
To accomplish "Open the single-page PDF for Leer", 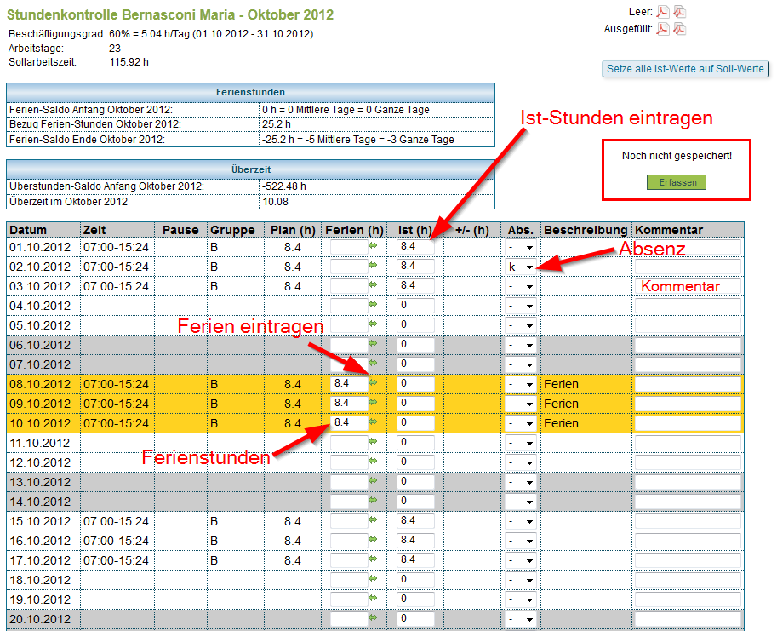I will [663, 12].
